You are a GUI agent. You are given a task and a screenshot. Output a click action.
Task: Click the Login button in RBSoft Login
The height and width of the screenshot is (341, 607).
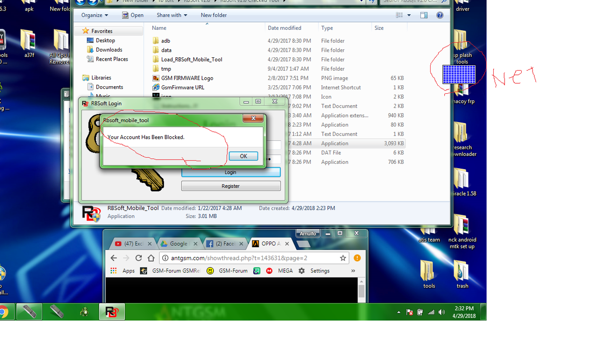click(230, 172)
